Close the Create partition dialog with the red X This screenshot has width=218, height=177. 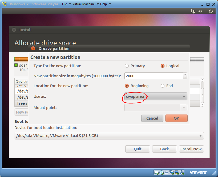(33, 49)
